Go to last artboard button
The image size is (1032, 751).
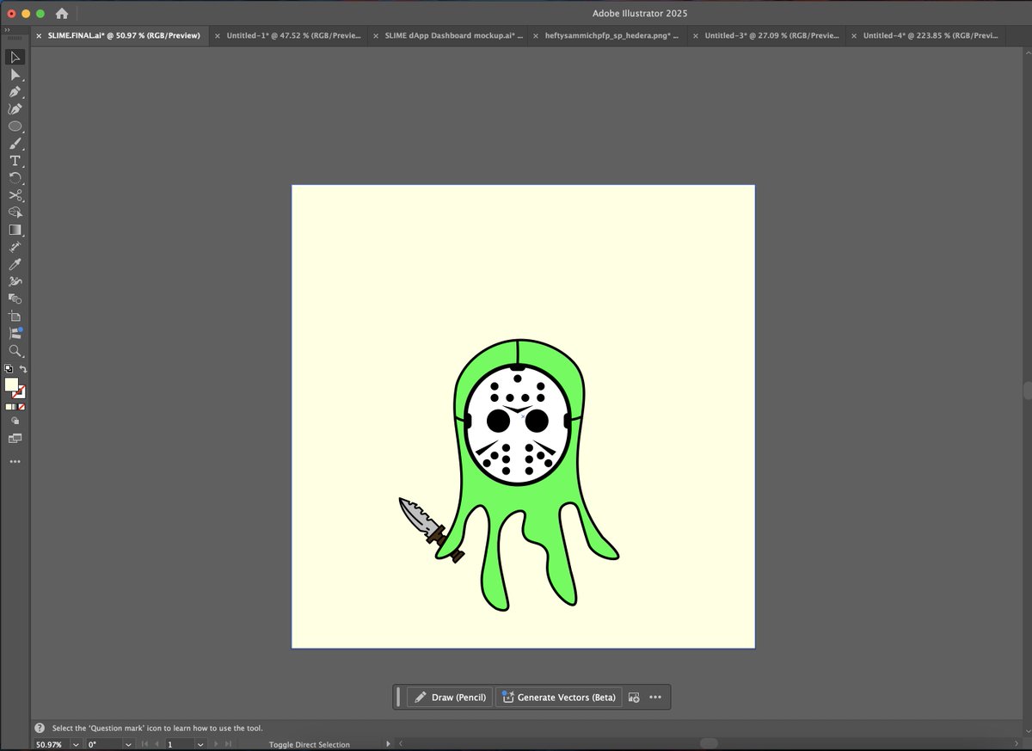click(x=228, y=744)
